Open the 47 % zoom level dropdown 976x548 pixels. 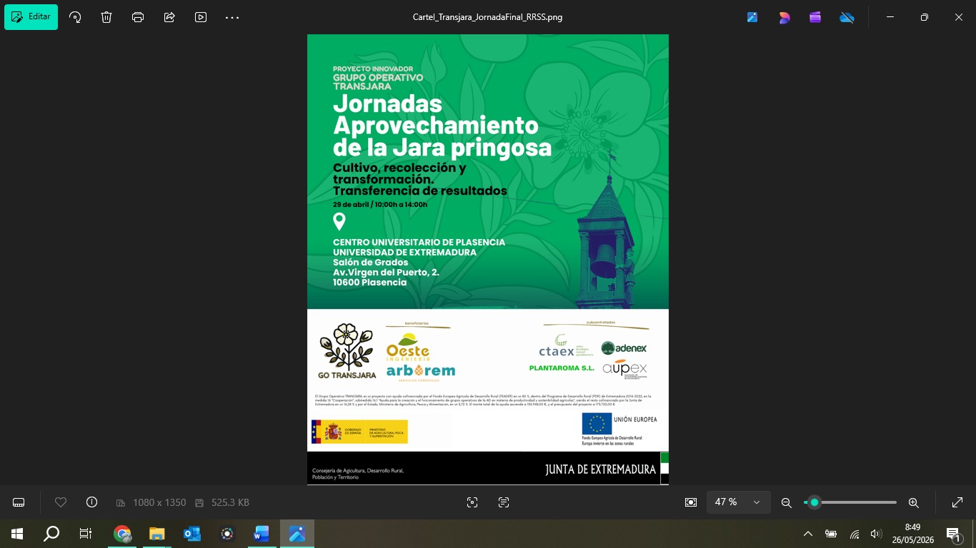coord(738,502)
